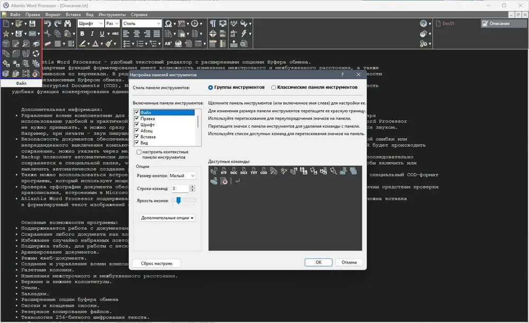Click the pilcrow paragraph marks icon
Screen dimensions: 529x323
coord(213,23)
